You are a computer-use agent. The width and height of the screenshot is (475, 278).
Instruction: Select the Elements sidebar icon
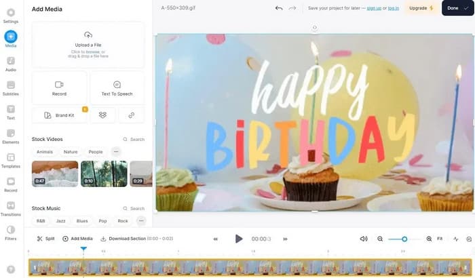pos(11,136)
